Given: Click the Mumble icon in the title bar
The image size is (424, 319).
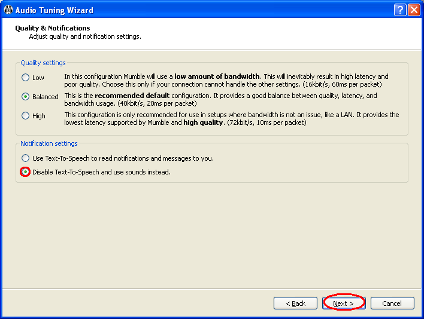Looking at the screenshot, I should tap(8, 10).
